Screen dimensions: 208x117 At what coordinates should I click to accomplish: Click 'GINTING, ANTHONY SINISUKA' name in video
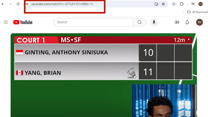pos(66,53)
